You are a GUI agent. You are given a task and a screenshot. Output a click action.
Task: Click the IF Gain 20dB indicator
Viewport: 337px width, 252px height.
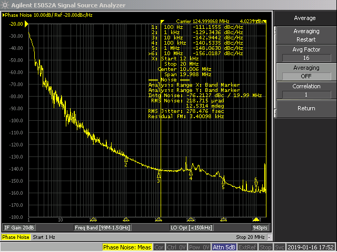click(x=19, y=227)
